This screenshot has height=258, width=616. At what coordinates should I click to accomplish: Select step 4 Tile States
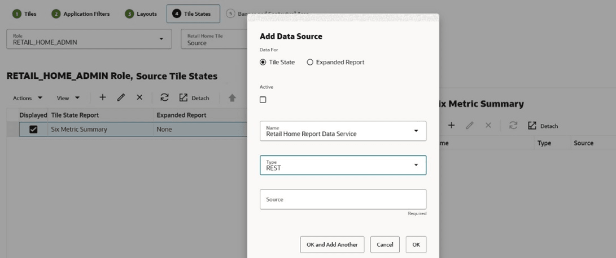pos(193,14)
